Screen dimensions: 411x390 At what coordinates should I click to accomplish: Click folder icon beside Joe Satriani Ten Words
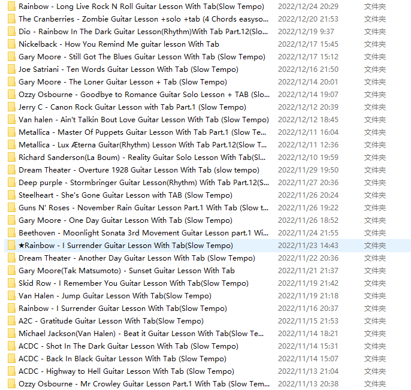[x=11, y=69]
